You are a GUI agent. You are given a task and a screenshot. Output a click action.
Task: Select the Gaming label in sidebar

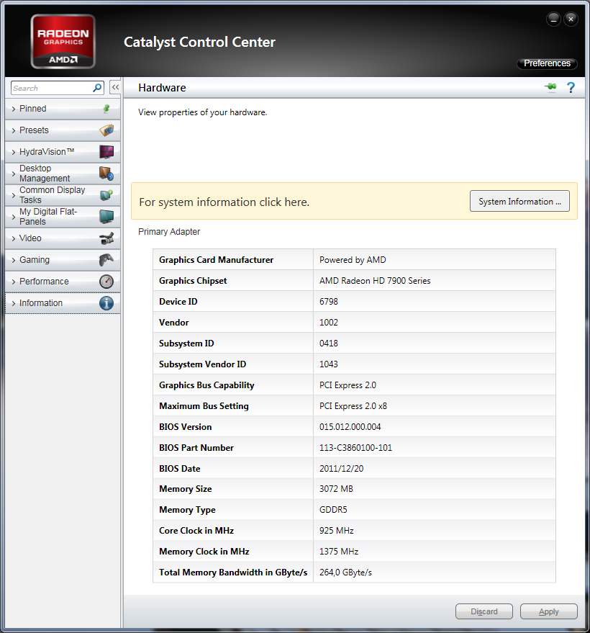pos(35,259)
